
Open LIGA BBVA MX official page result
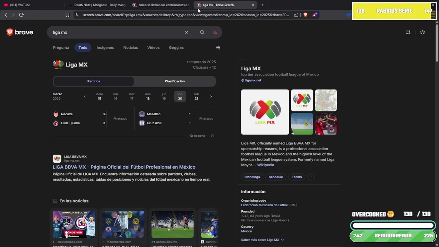[x=124, y=167]
